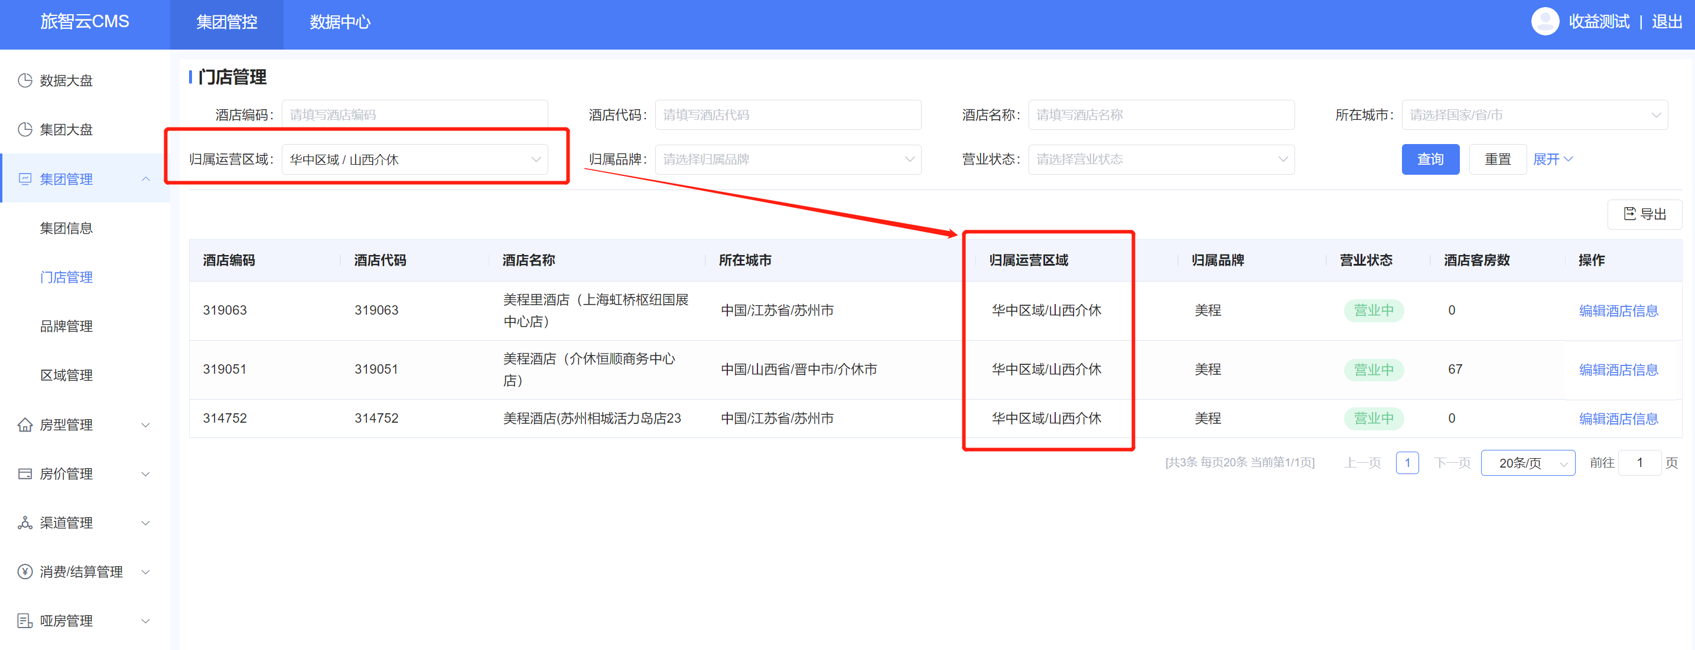The image size is (1695, 650).
Task: Click the 房价管理 card icon
Action: [x=25, y=473]
